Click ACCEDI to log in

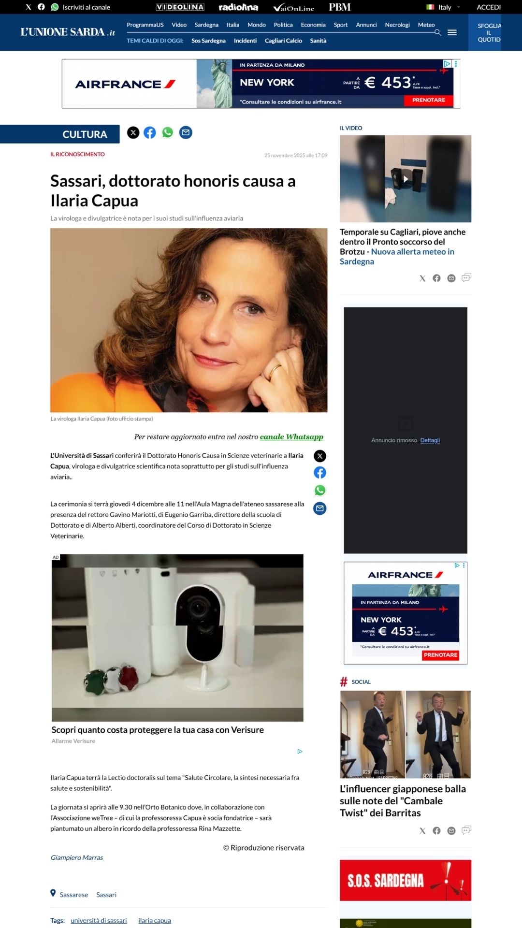click(x=489, y=7)
